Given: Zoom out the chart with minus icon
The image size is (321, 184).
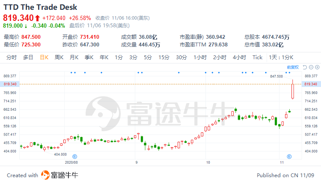Looking at the screenshot, I should (311, 67).
